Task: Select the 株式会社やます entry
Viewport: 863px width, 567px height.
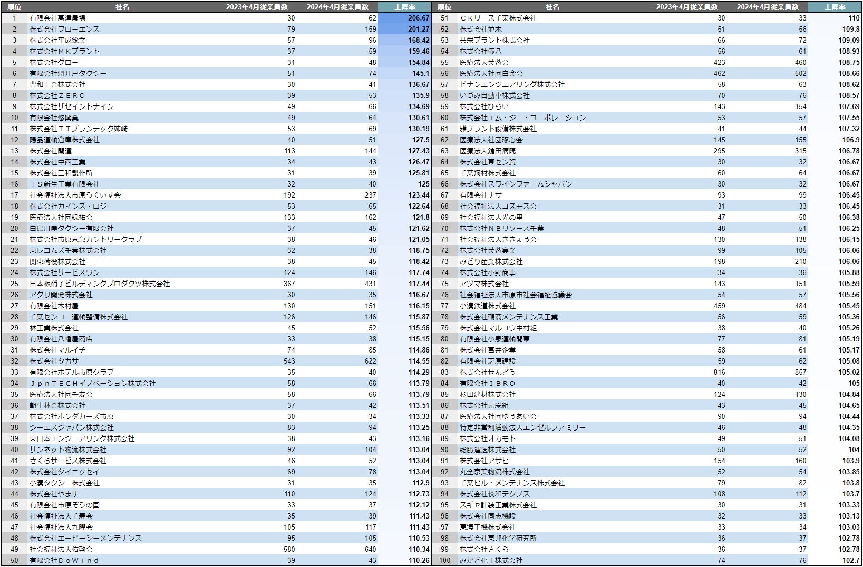Action: pos(54,494)
